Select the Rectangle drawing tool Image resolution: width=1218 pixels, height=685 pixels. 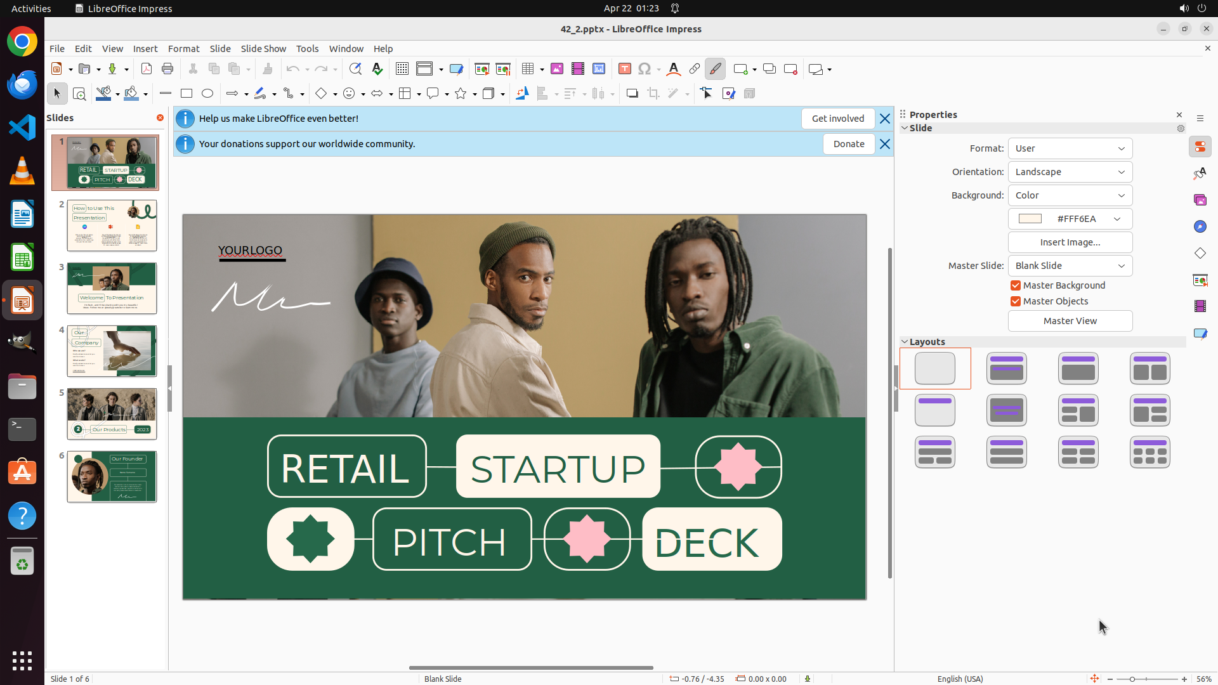(187, 94)
